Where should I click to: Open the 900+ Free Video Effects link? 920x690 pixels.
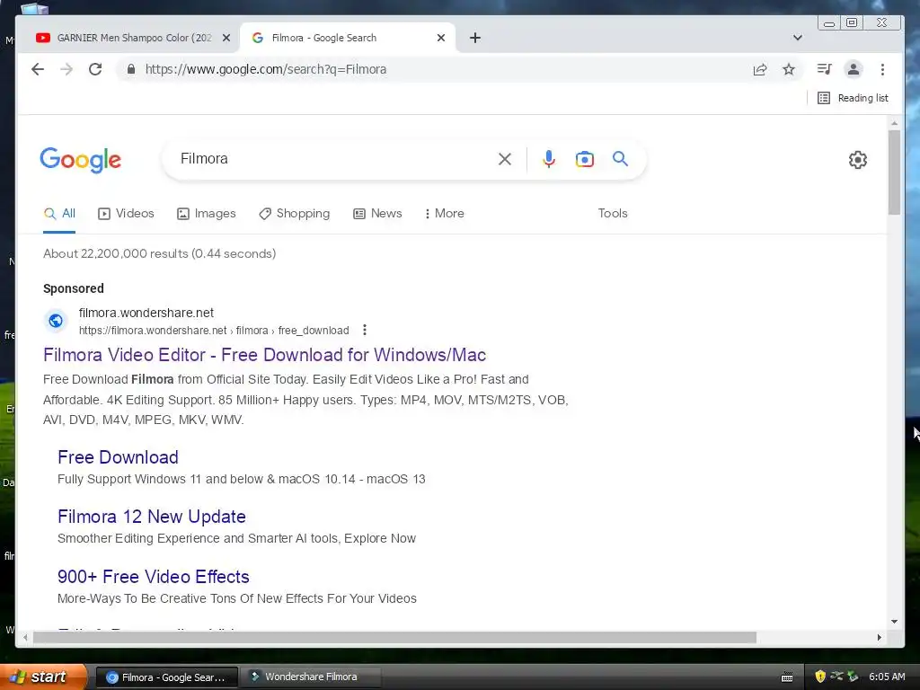(153, 577)
